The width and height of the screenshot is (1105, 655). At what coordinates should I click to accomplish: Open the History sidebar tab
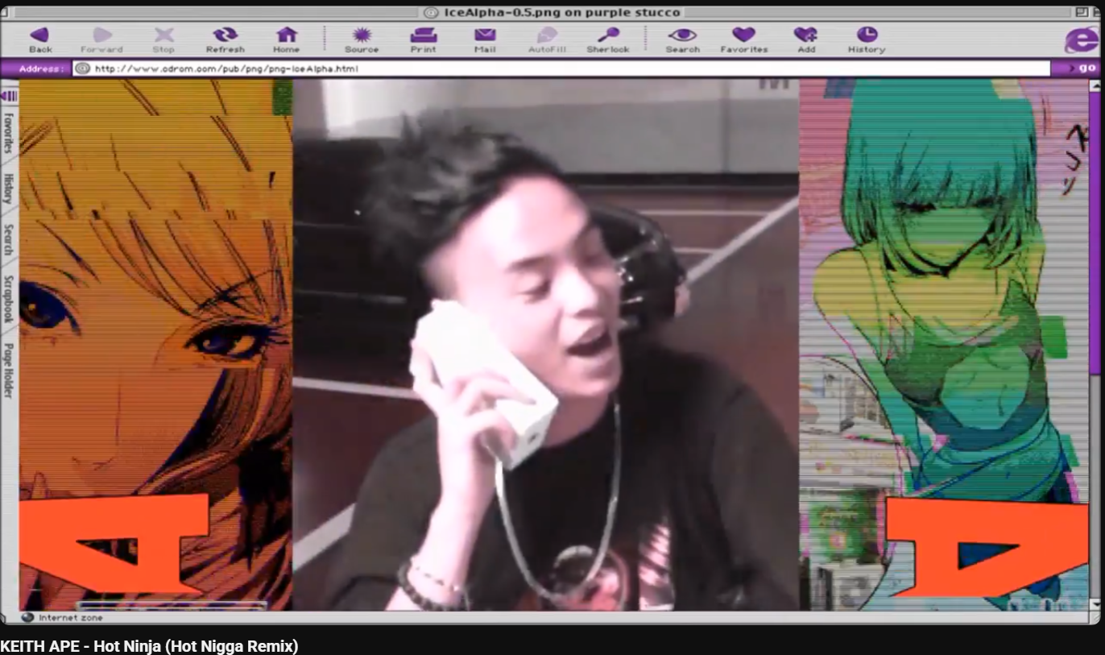[x=9, y=189]
